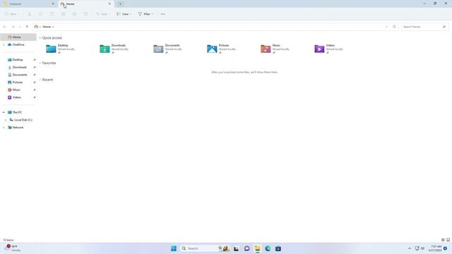This screenshot has width=452, height=254.
Task: Open the Filter dropdown
Action: pyautogui.click(x=145, y=14)
